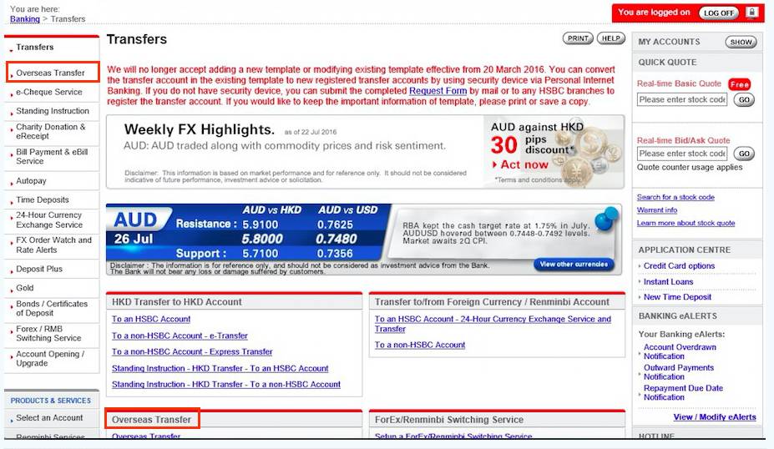The height and width of the screenshot is (449, 774).
Task: Open Outward Payments Notification eAlert
Action: tap(678, 372)
